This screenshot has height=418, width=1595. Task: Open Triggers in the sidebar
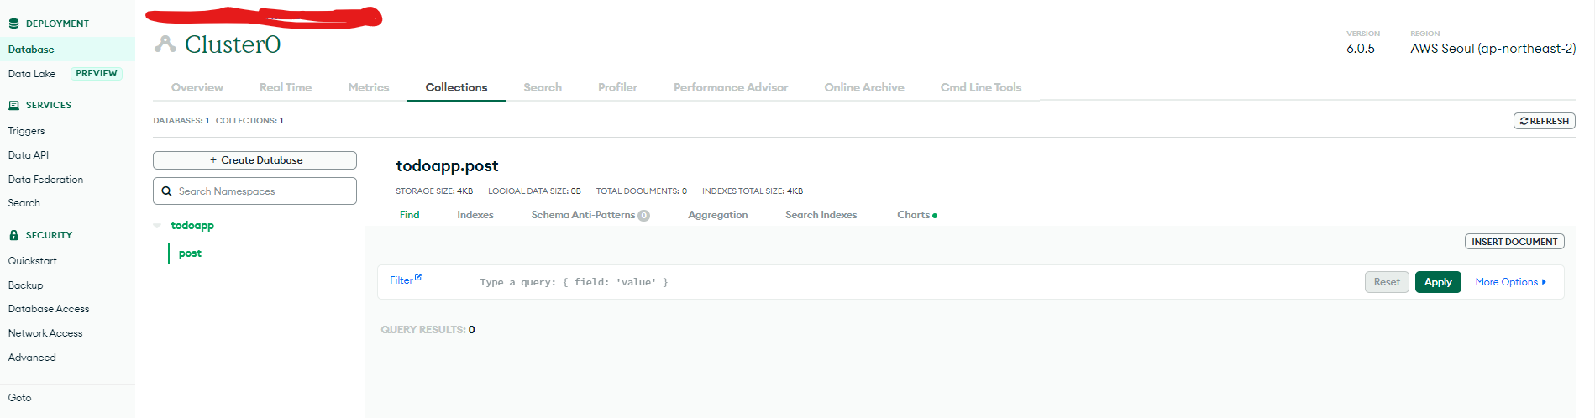coord(26,131)
